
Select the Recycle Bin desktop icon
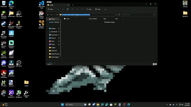click(x=4, y=4)
